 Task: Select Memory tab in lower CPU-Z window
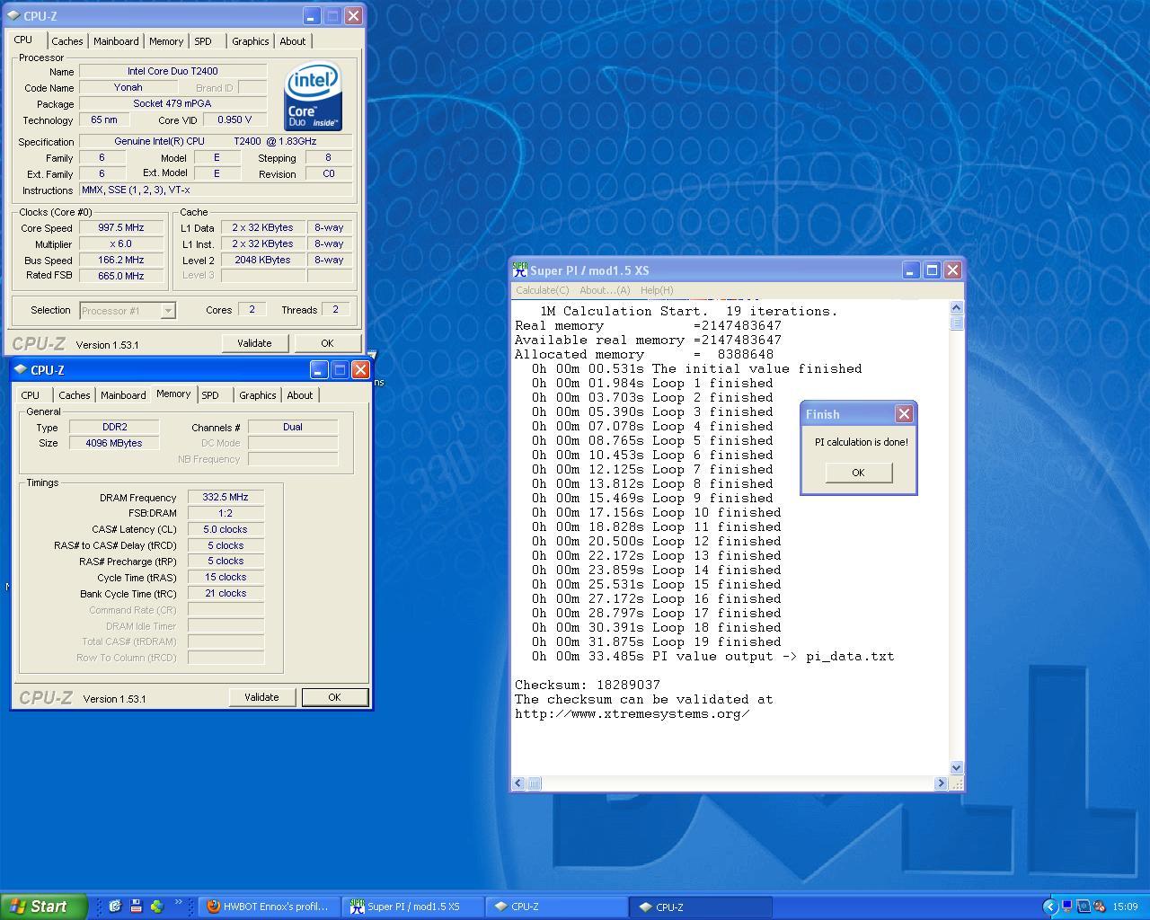[173, 394]
